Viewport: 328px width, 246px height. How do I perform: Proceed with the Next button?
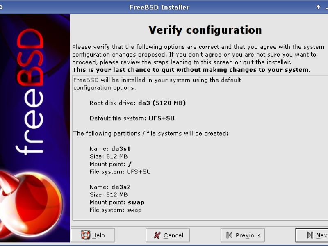312,235
